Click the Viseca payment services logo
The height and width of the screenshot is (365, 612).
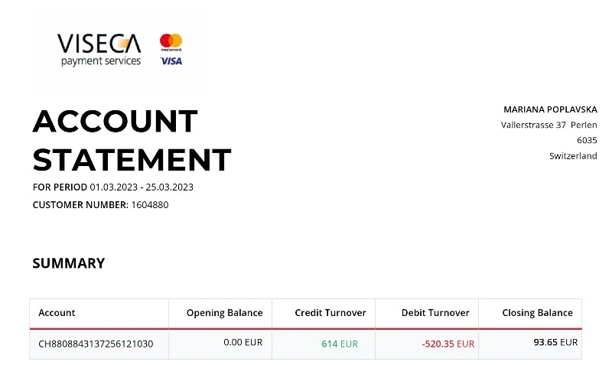pos(99,50)
